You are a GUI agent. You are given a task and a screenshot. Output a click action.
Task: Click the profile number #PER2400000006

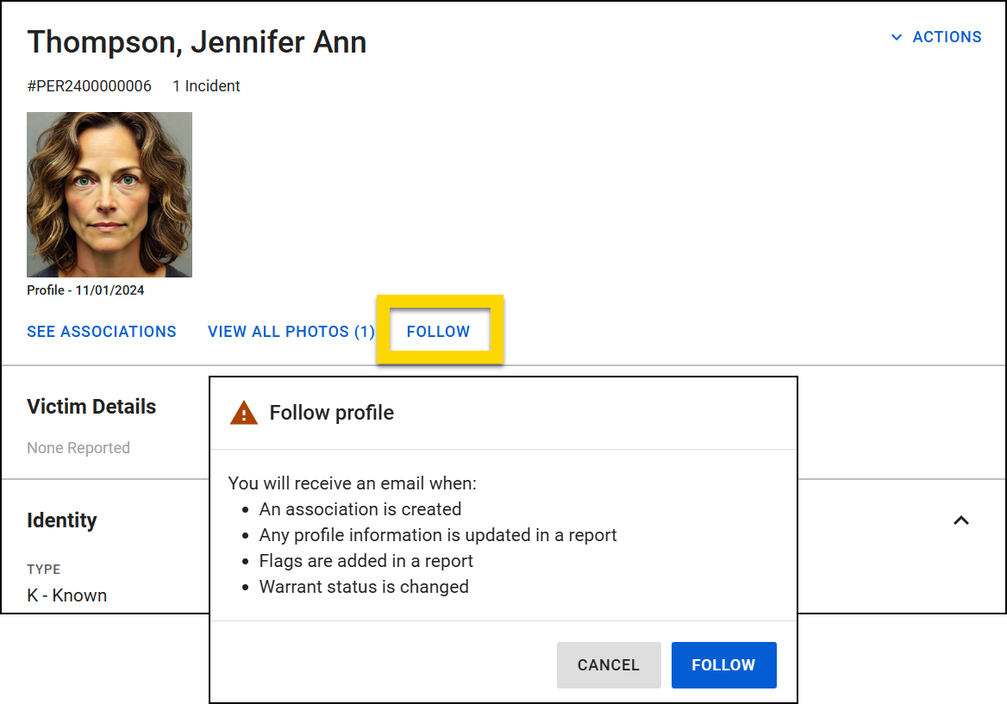[x=88, y=86]
